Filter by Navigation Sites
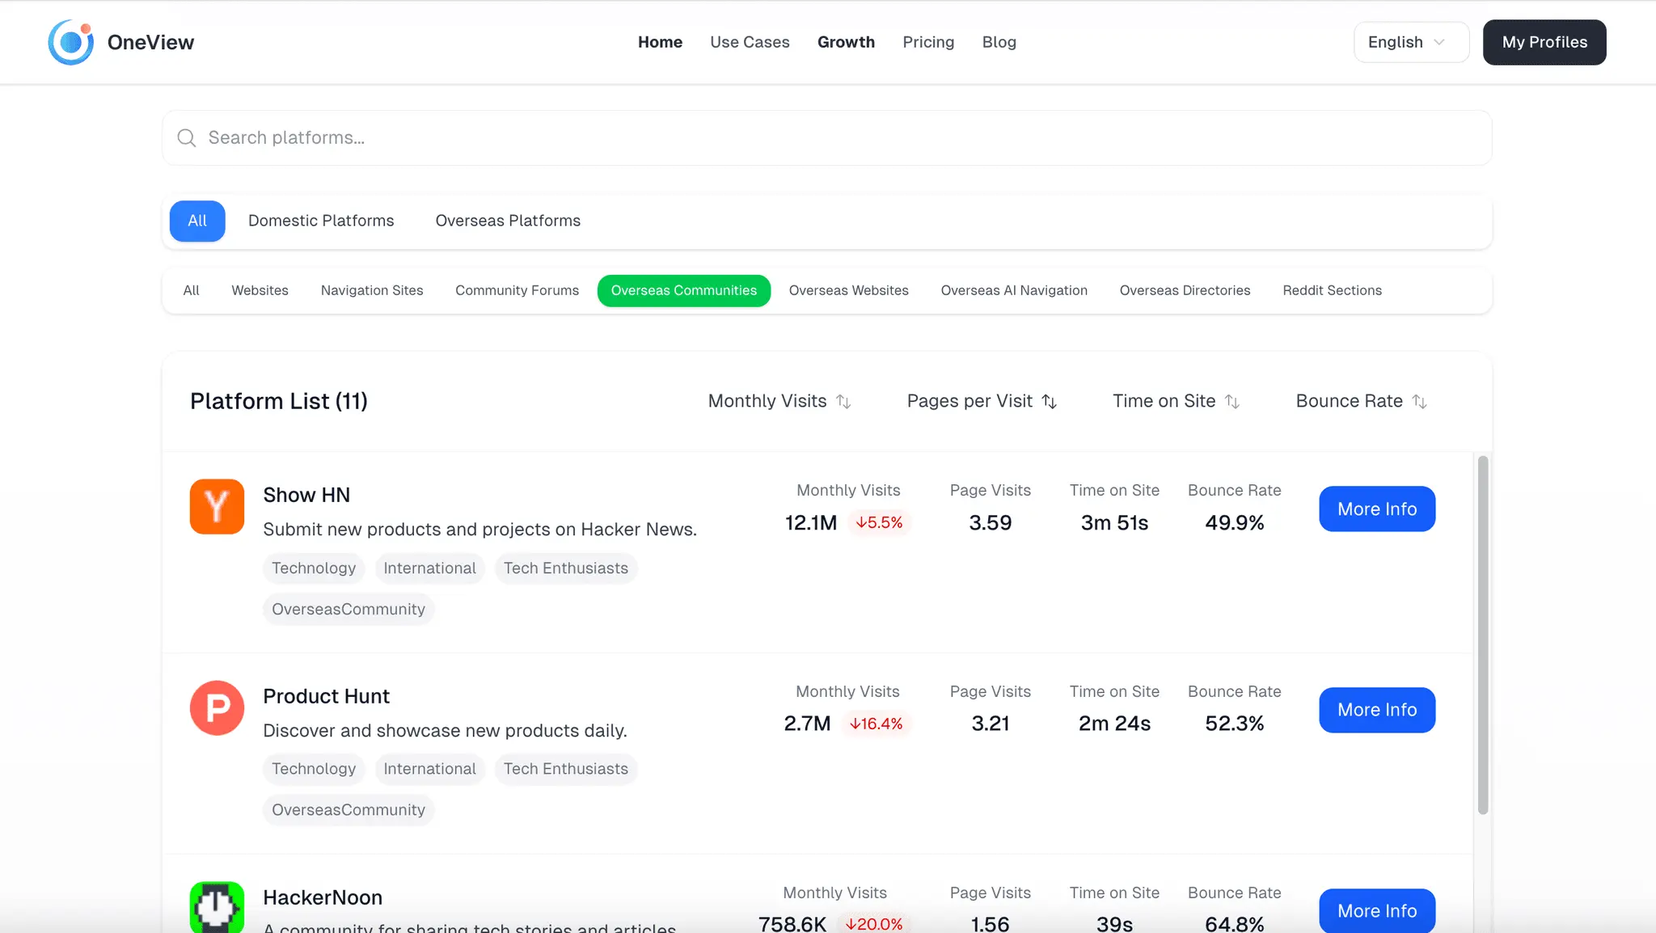This screenshot has width=1656, height=933. 372,290
